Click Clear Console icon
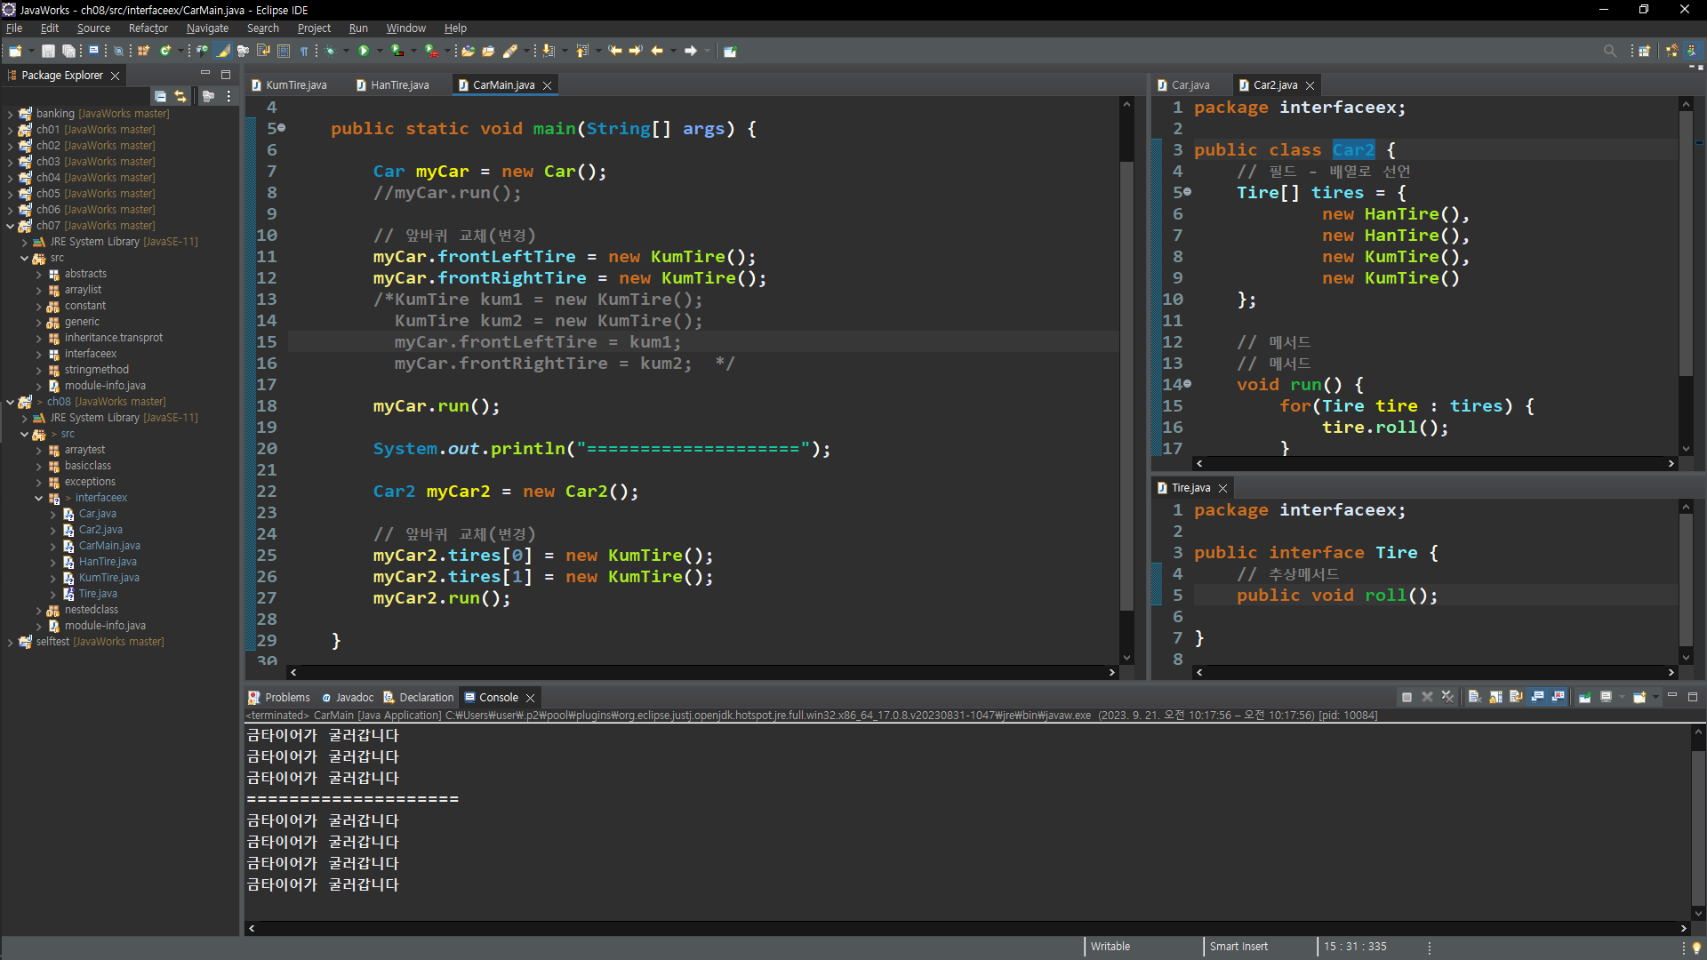Image resolution: width=1707 pixels, height=960 pixels. pos(1473,698)
